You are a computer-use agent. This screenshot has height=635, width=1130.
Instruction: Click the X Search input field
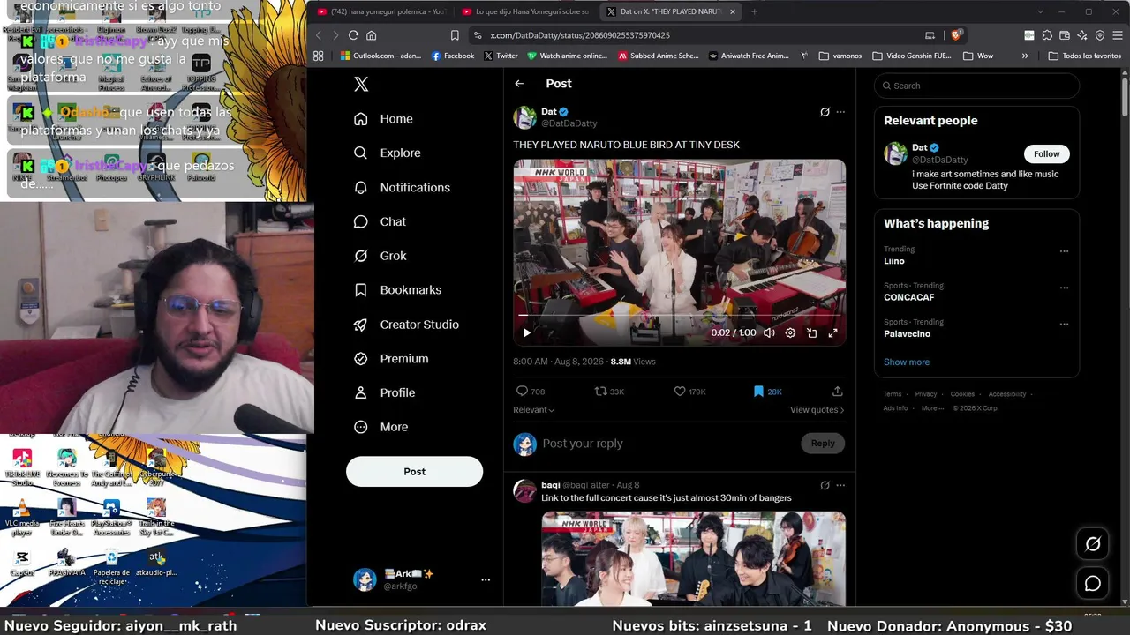point(977,86)
